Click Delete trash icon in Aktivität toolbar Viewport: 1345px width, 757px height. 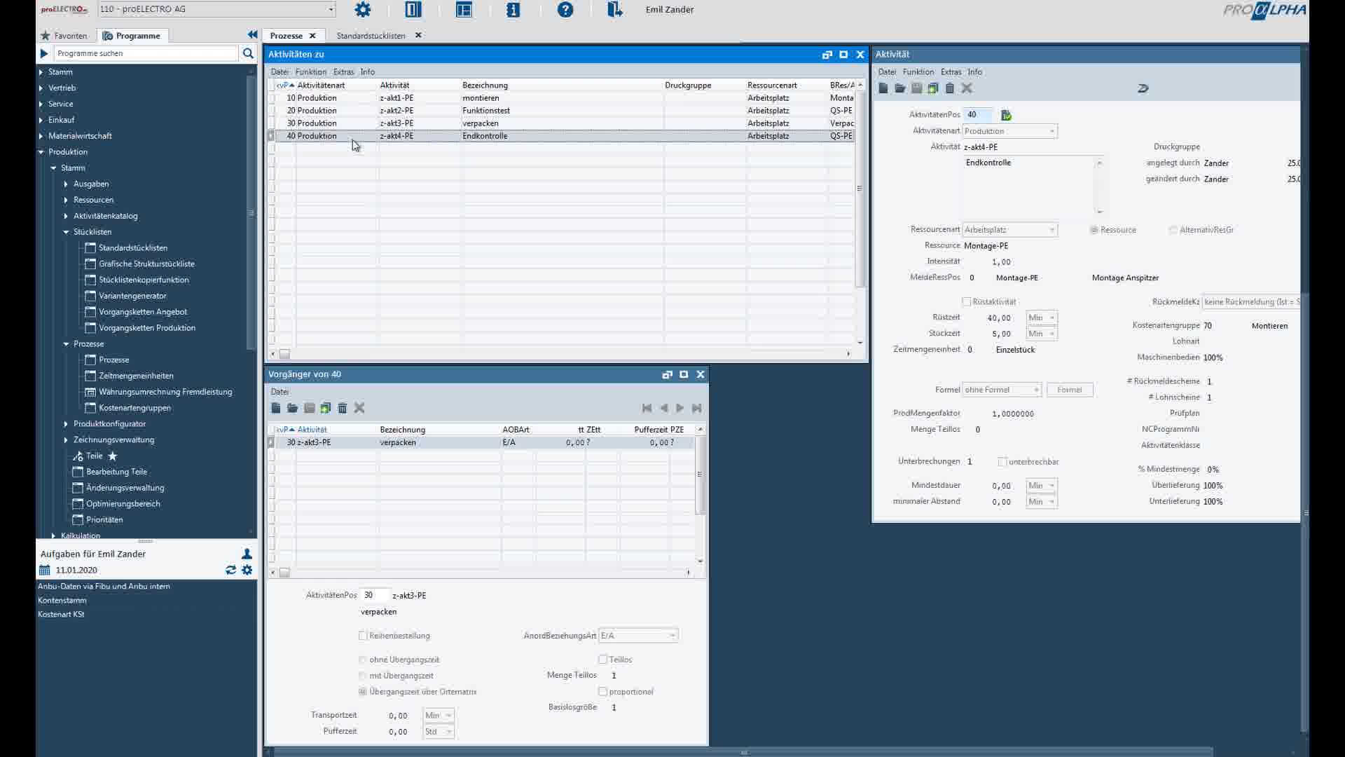click(950, 88)
